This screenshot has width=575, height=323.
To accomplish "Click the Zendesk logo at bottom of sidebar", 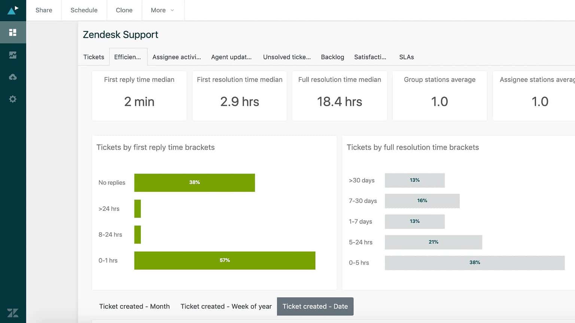I will tap(13, 313).
